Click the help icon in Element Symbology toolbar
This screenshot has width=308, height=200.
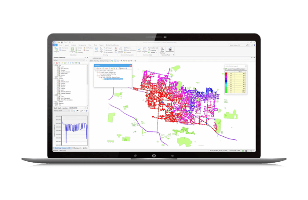coord(79,63)
